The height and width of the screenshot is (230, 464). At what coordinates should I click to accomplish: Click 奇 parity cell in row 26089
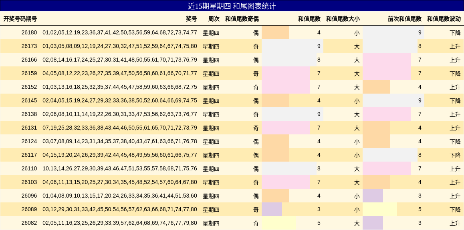pyautogui.click(x=256, y=209)
